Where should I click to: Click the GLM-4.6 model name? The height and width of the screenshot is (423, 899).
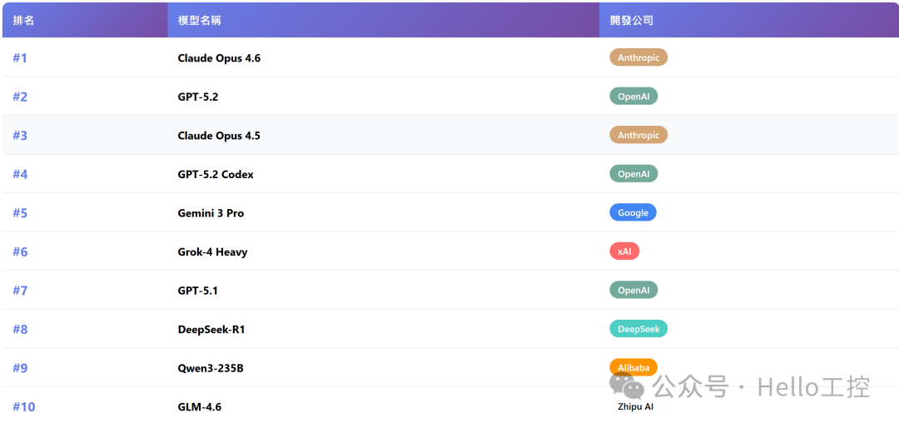[200, 407]
